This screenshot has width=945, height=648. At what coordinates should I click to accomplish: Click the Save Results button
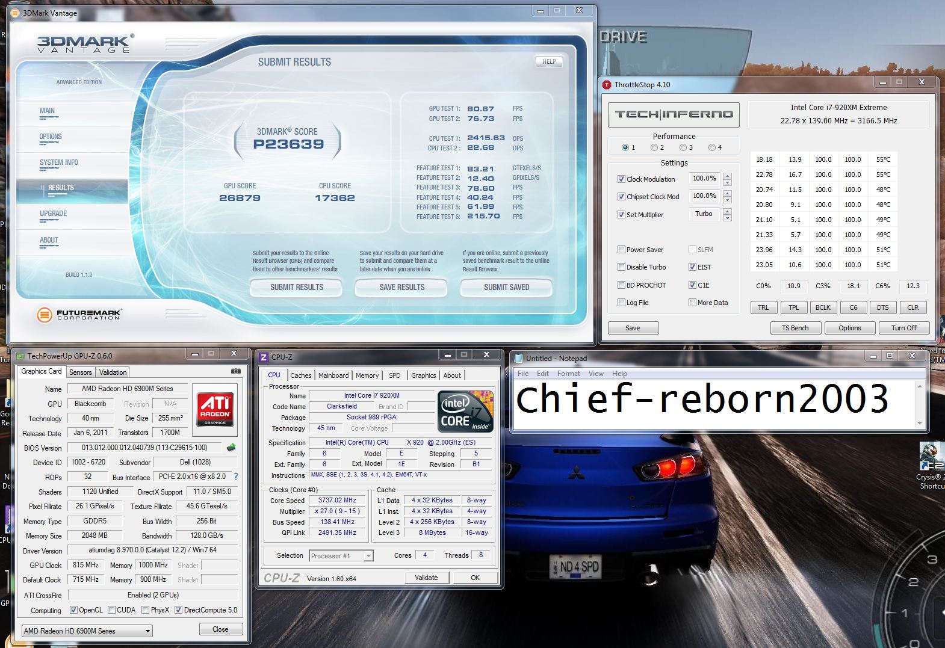[x=402, y=288]
